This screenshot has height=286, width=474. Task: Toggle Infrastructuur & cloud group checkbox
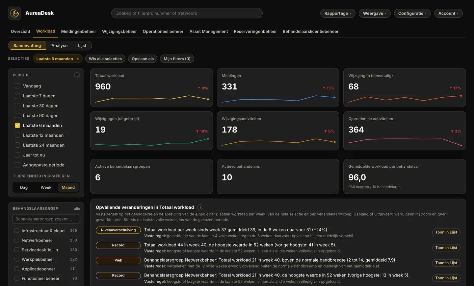pyautogui.click(x=17, y=230)
